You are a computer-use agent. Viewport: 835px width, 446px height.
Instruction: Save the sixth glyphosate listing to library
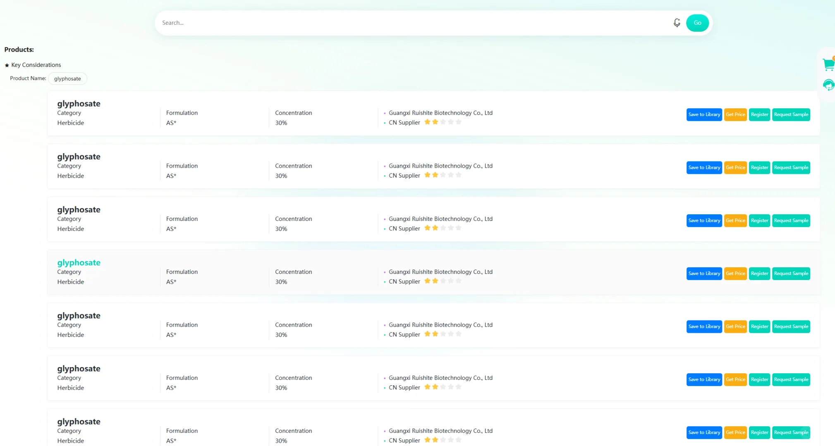click(x=704, y=380)
